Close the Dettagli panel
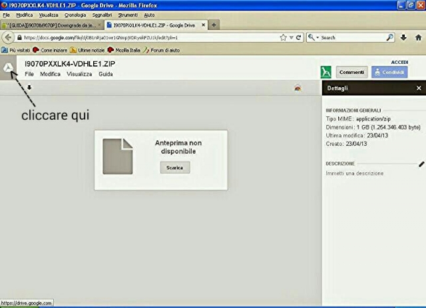 tap(419, 88)
